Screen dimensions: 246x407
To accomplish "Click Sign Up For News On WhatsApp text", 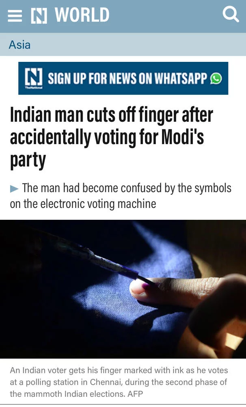I will pos(127,79).
